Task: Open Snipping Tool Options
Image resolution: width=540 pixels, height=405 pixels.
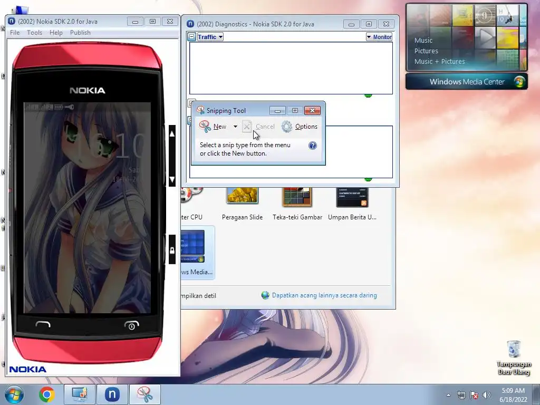Action: [300, 127]
